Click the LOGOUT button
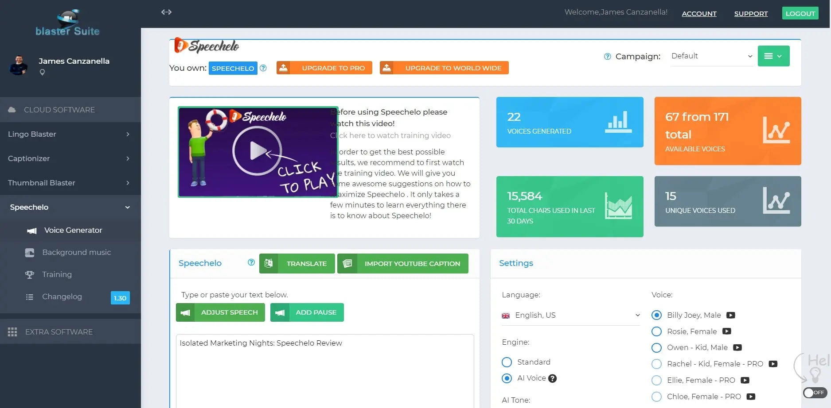Image resolution: width=831 pixels, height=408 pixels. click(x=800, y=13)
